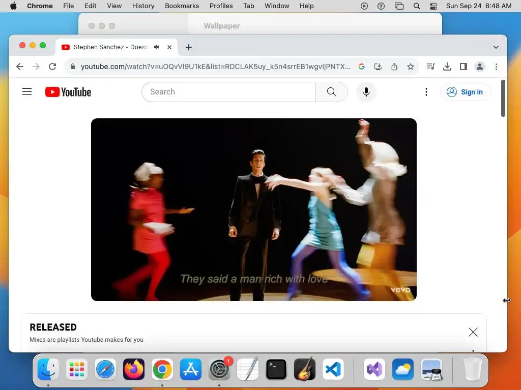Open the Tab menu
Viewport: 521px width, 390px height.
click(248, 6)
